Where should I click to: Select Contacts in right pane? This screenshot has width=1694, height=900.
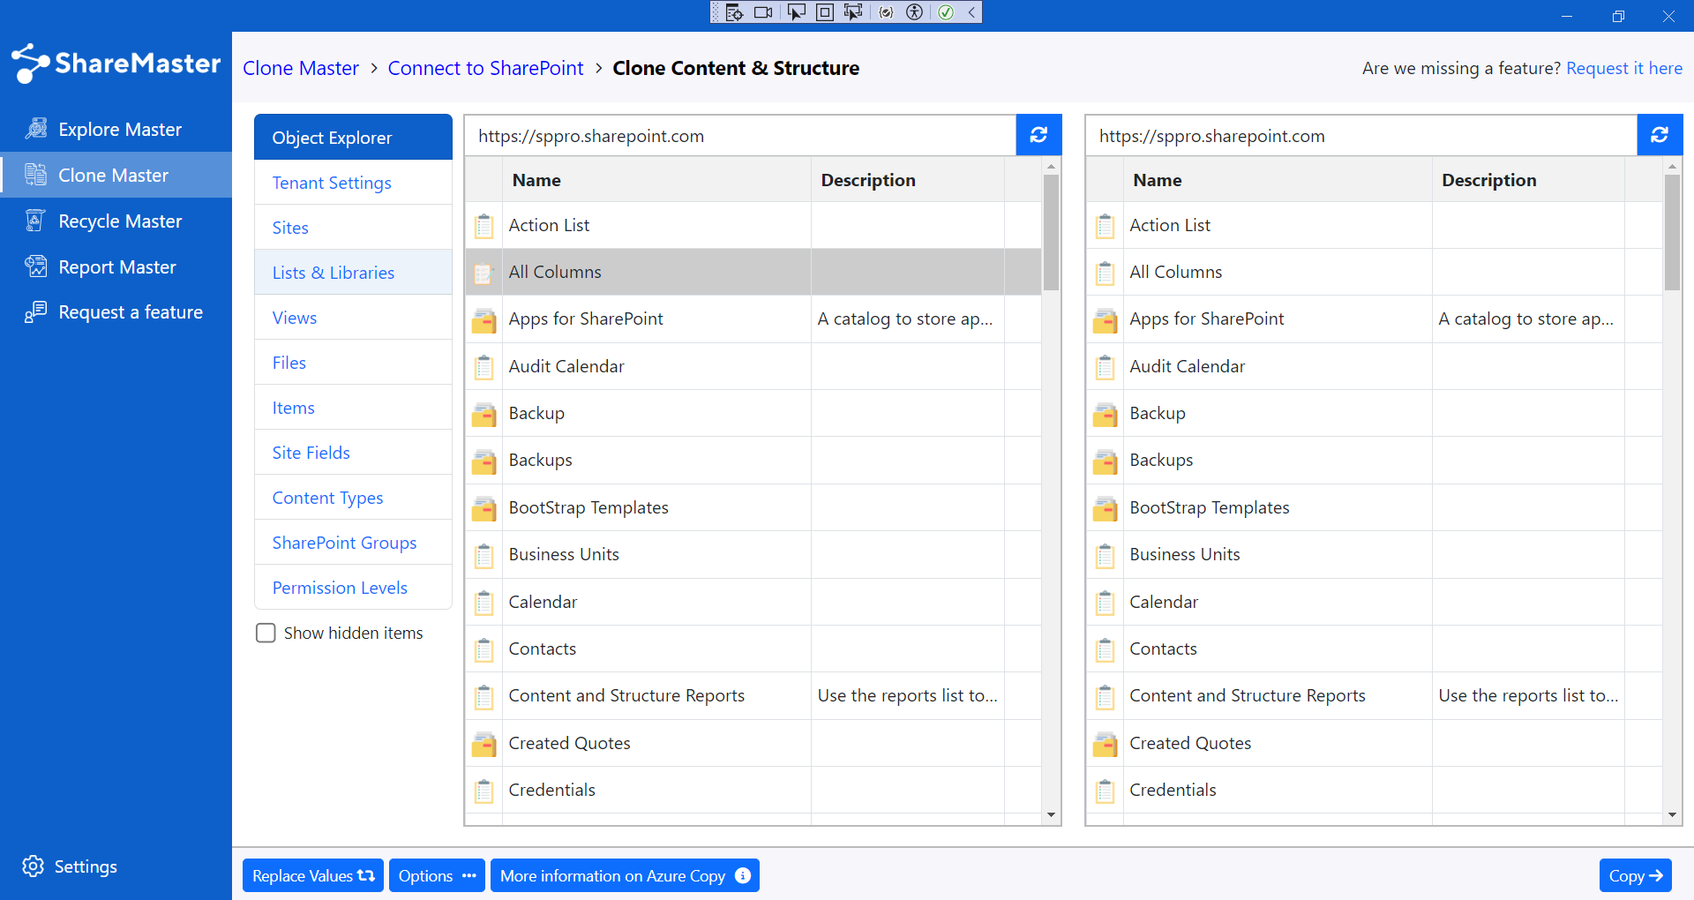[1374, 649]
